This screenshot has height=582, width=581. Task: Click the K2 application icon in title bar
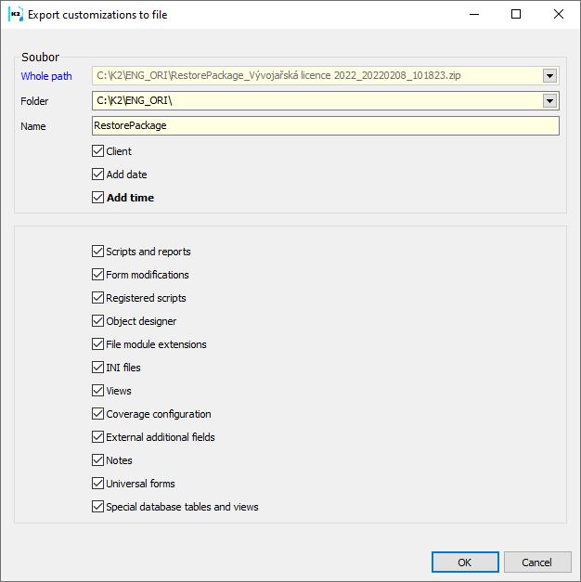click(x=15, y=15)
